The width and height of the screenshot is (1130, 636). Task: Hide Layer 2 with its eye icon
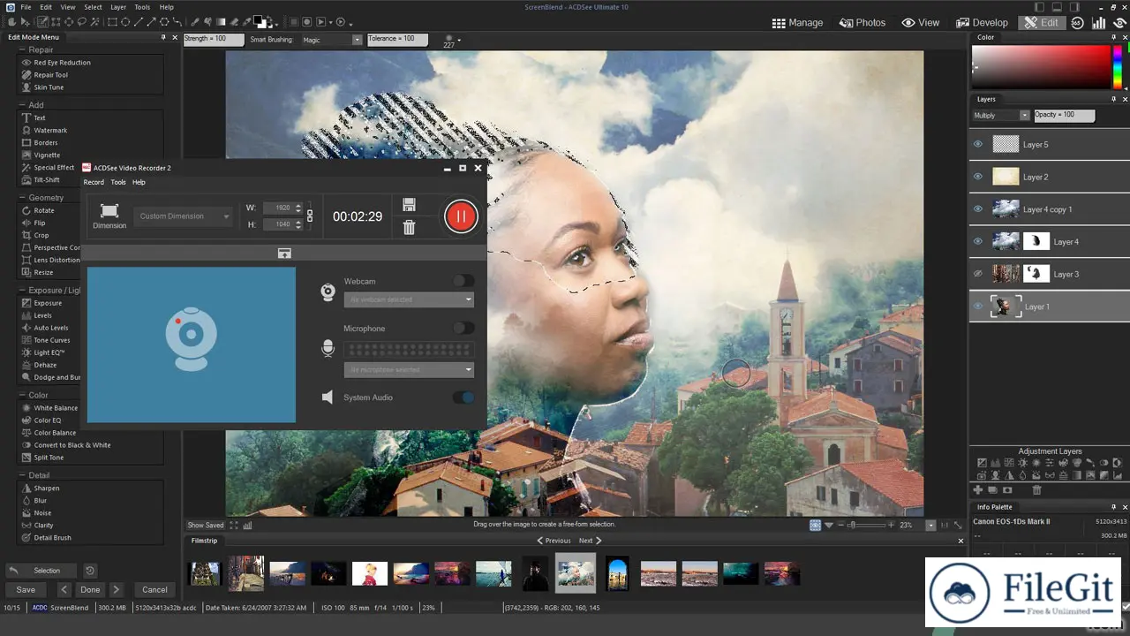(977, 177)
